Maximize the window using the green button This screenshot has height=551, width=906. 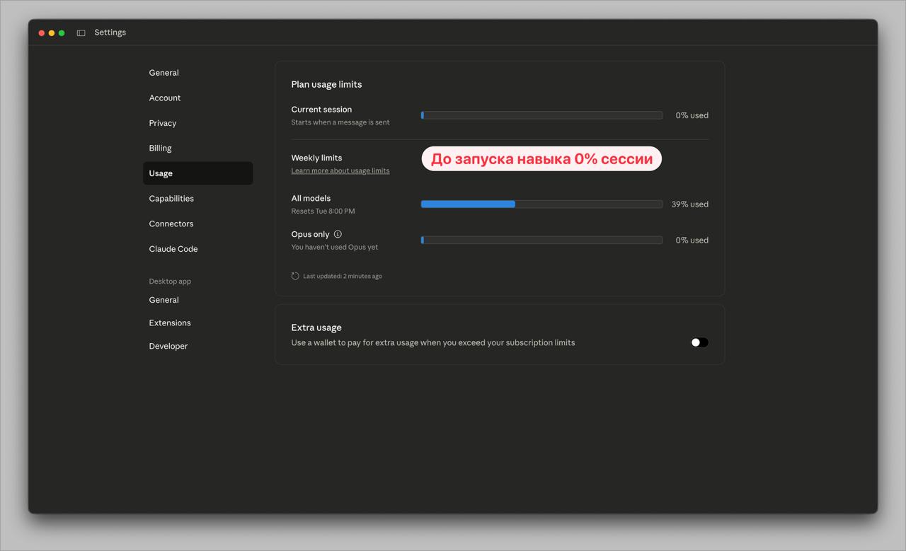62,33
